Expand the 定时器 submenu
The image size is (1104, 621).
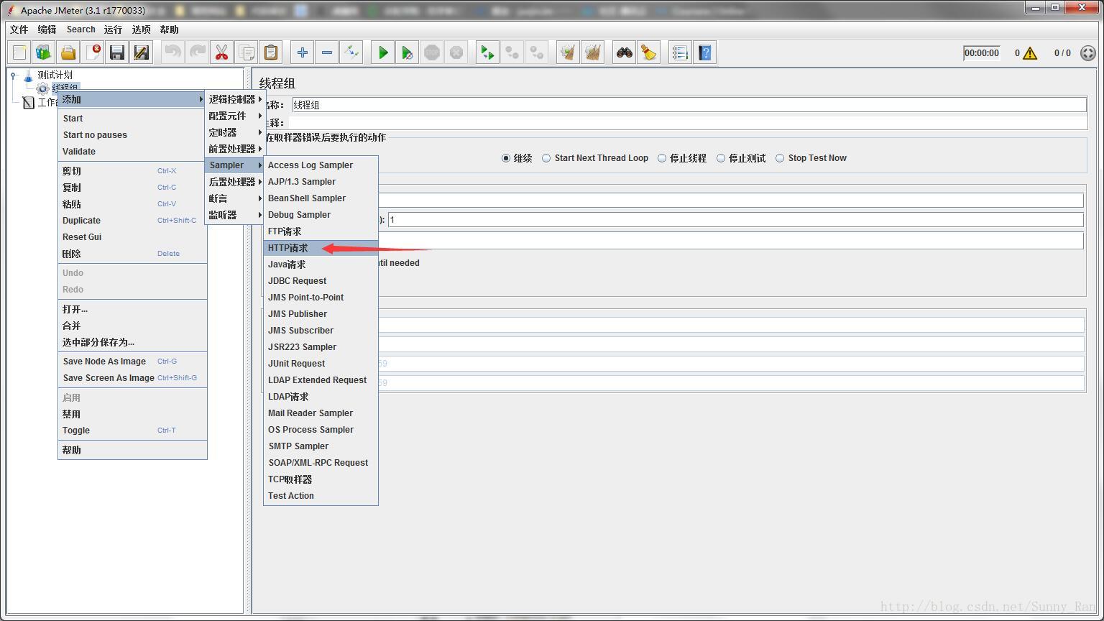[235, 132]
